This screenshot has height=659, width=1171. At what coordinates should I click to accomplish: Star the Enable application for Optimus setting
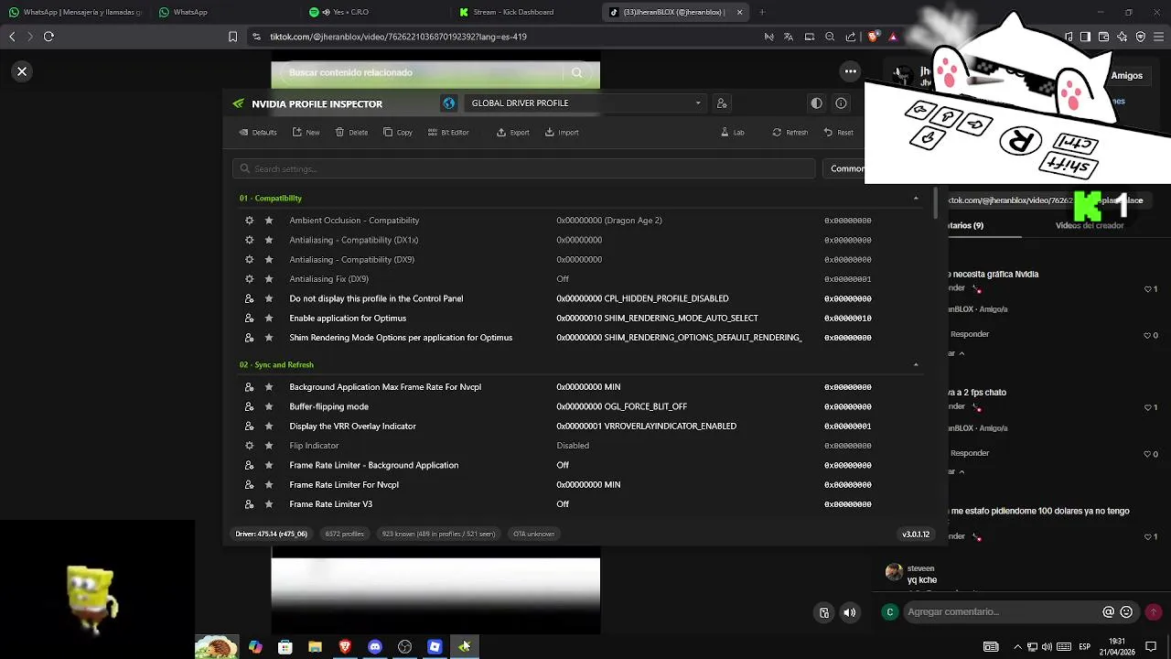pyautogui.click(x=269, y=319)
